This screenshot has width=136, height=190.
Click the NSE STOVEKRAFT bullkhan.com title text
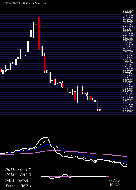tap(24, 3)
